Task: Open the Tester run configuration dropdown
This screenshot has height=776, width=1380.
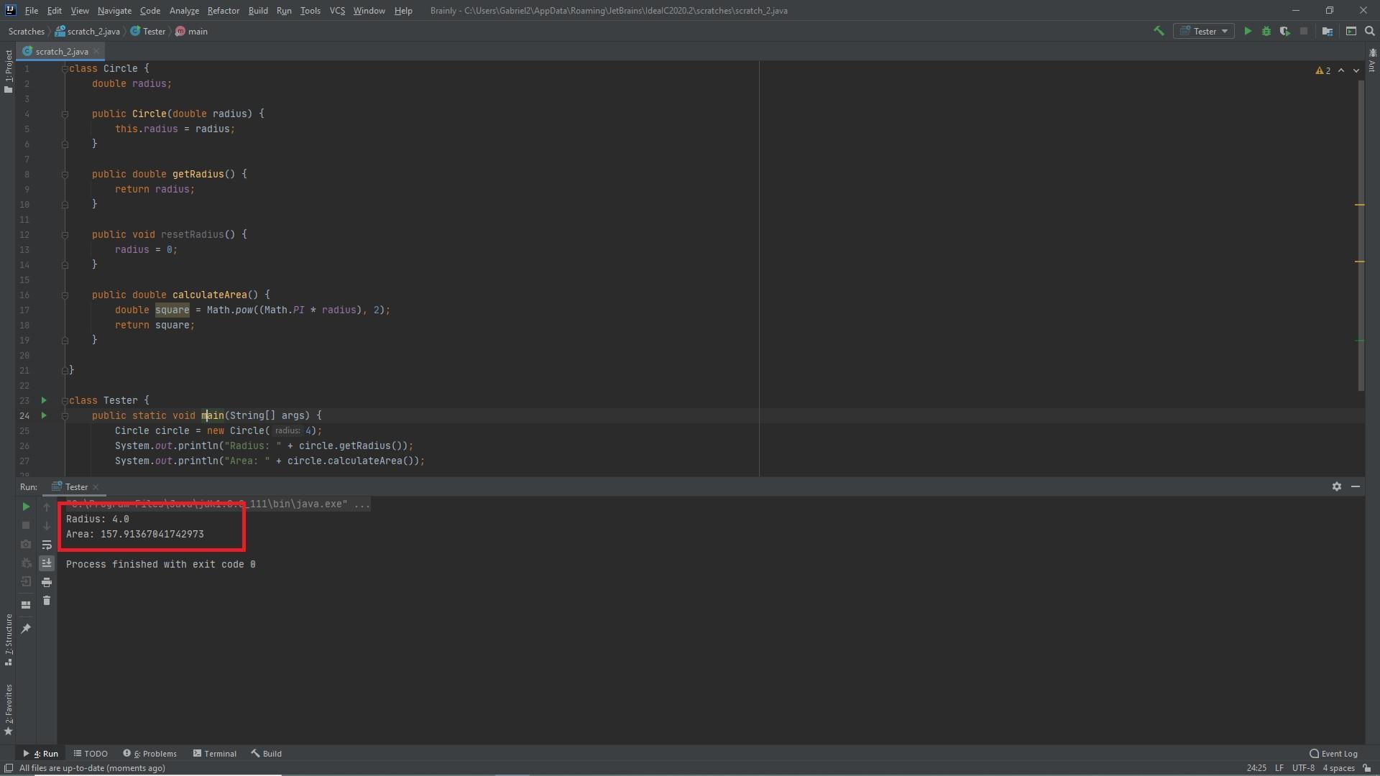Action: point(1204,31)
